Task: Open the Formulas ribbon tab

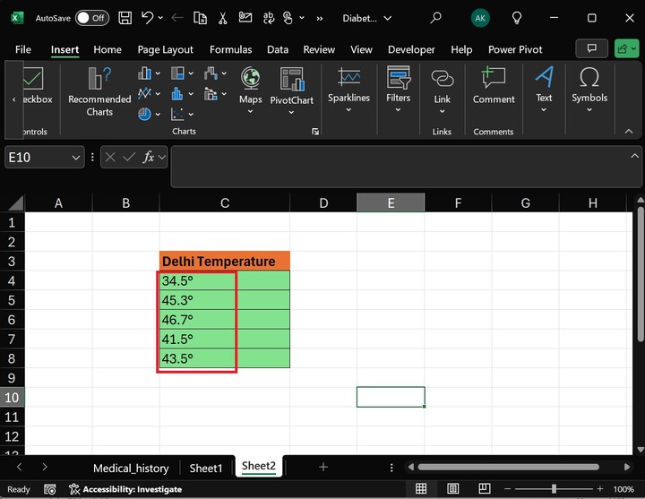Action: (x=231, y=50)
